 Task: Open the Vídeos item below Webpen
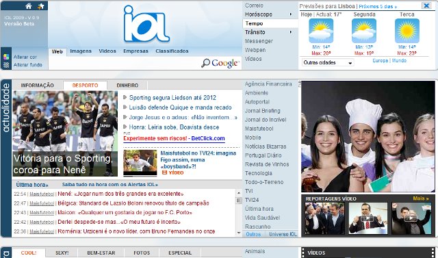coord(253,59)
